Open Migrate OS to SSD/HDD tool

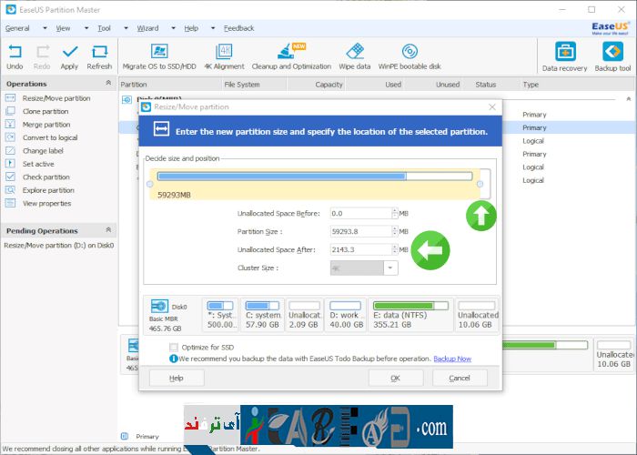(160, 52)
